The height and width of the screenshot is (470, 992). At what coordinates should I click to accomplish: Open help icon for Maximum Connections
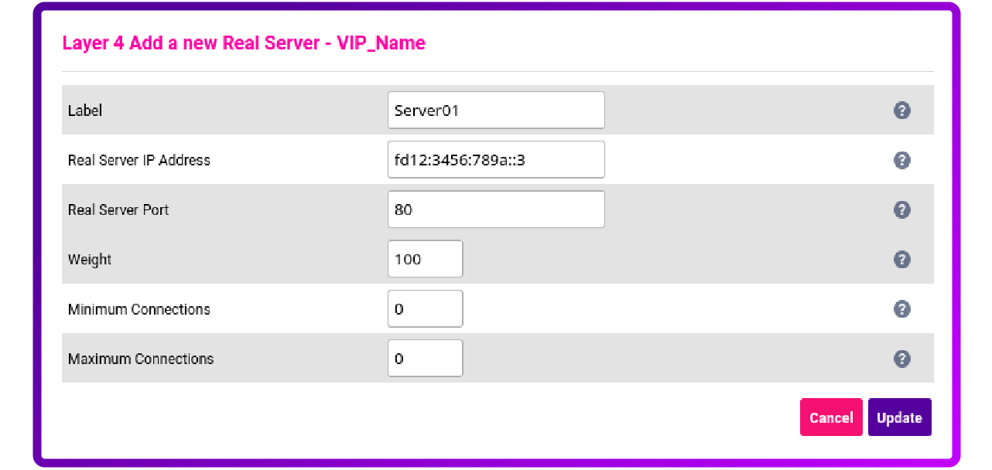pyautogui.click(x=901, y=359)
